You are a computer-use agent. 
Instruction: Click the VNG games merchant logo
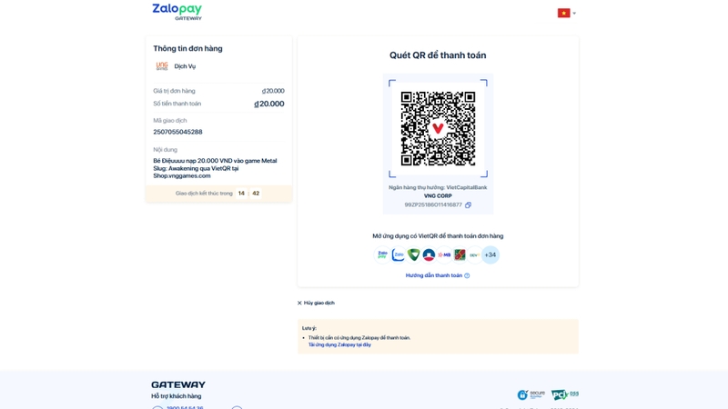(162, 66)
